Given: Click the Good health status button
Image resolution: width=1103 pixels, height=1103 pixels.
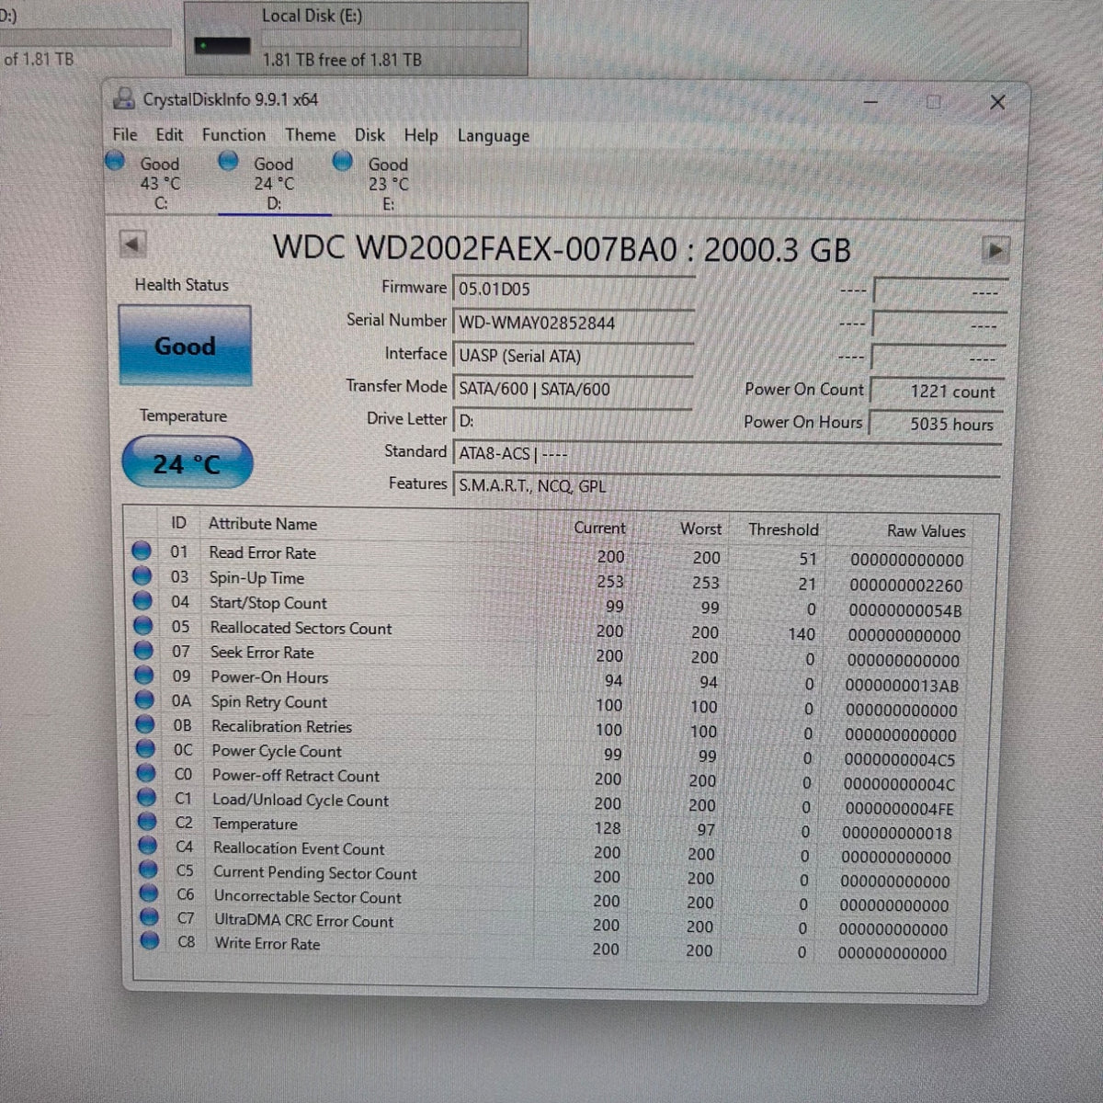Looking at the screenshot, I should click(185, 346).
